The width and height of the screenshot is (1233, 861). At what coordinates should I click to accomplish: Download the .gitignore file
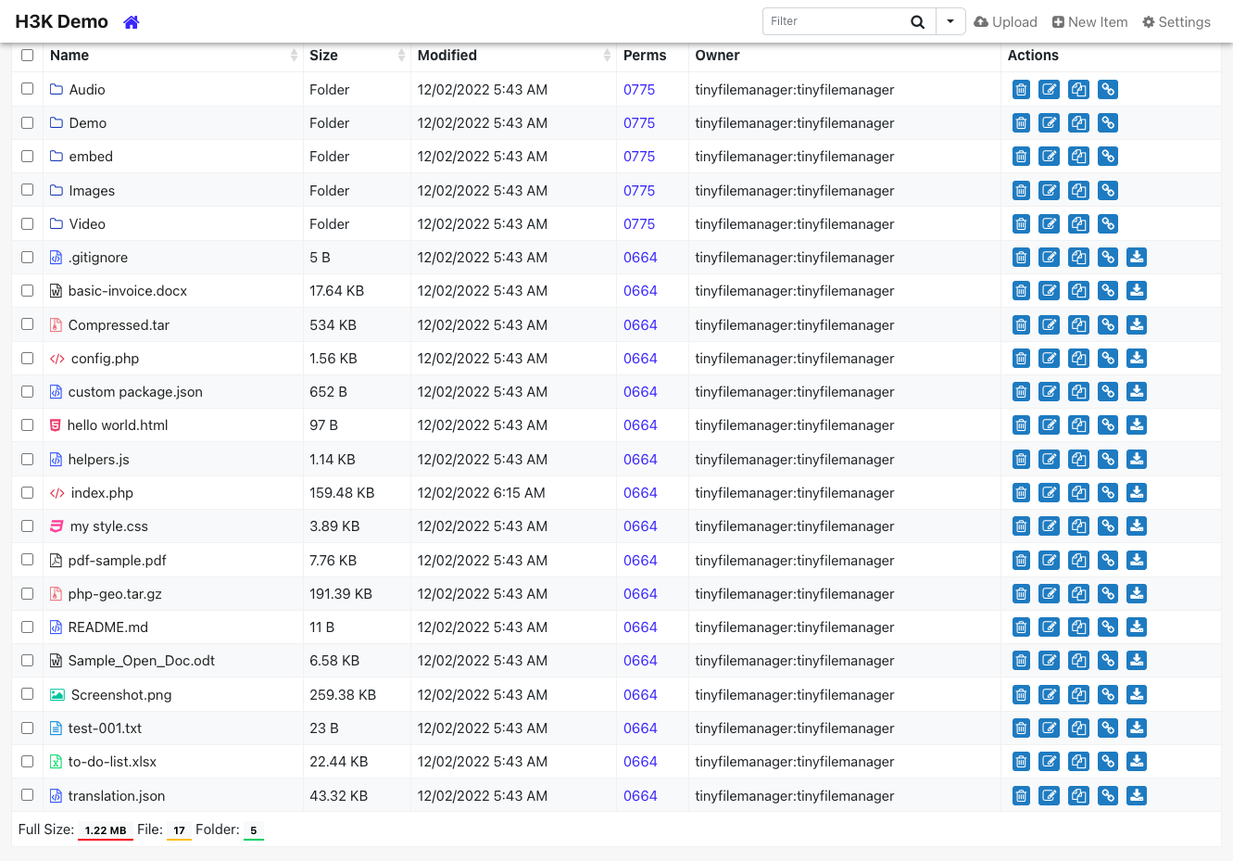click(1137, 258)
